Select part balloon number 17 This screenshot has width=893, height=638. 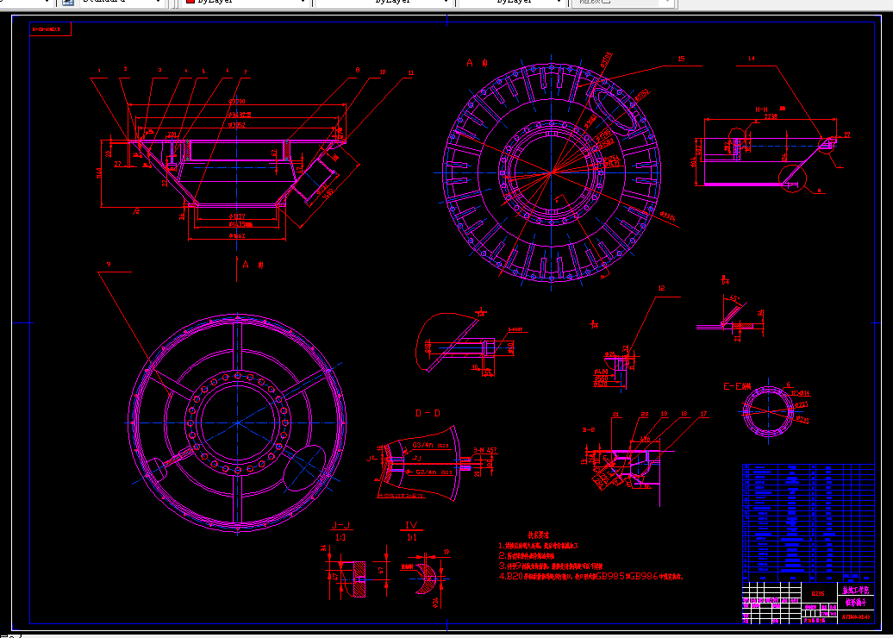tap(704, 414)
